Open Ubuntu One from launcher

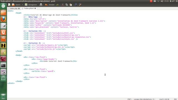coord(3,32)
